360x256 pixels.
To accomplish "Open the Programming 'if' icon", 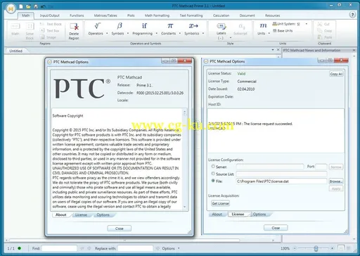I will [144, 26].
